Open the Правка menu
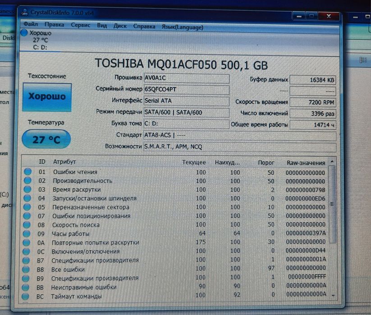The width and height of the screenshot is (371, 315). click(x=54, y=24)
